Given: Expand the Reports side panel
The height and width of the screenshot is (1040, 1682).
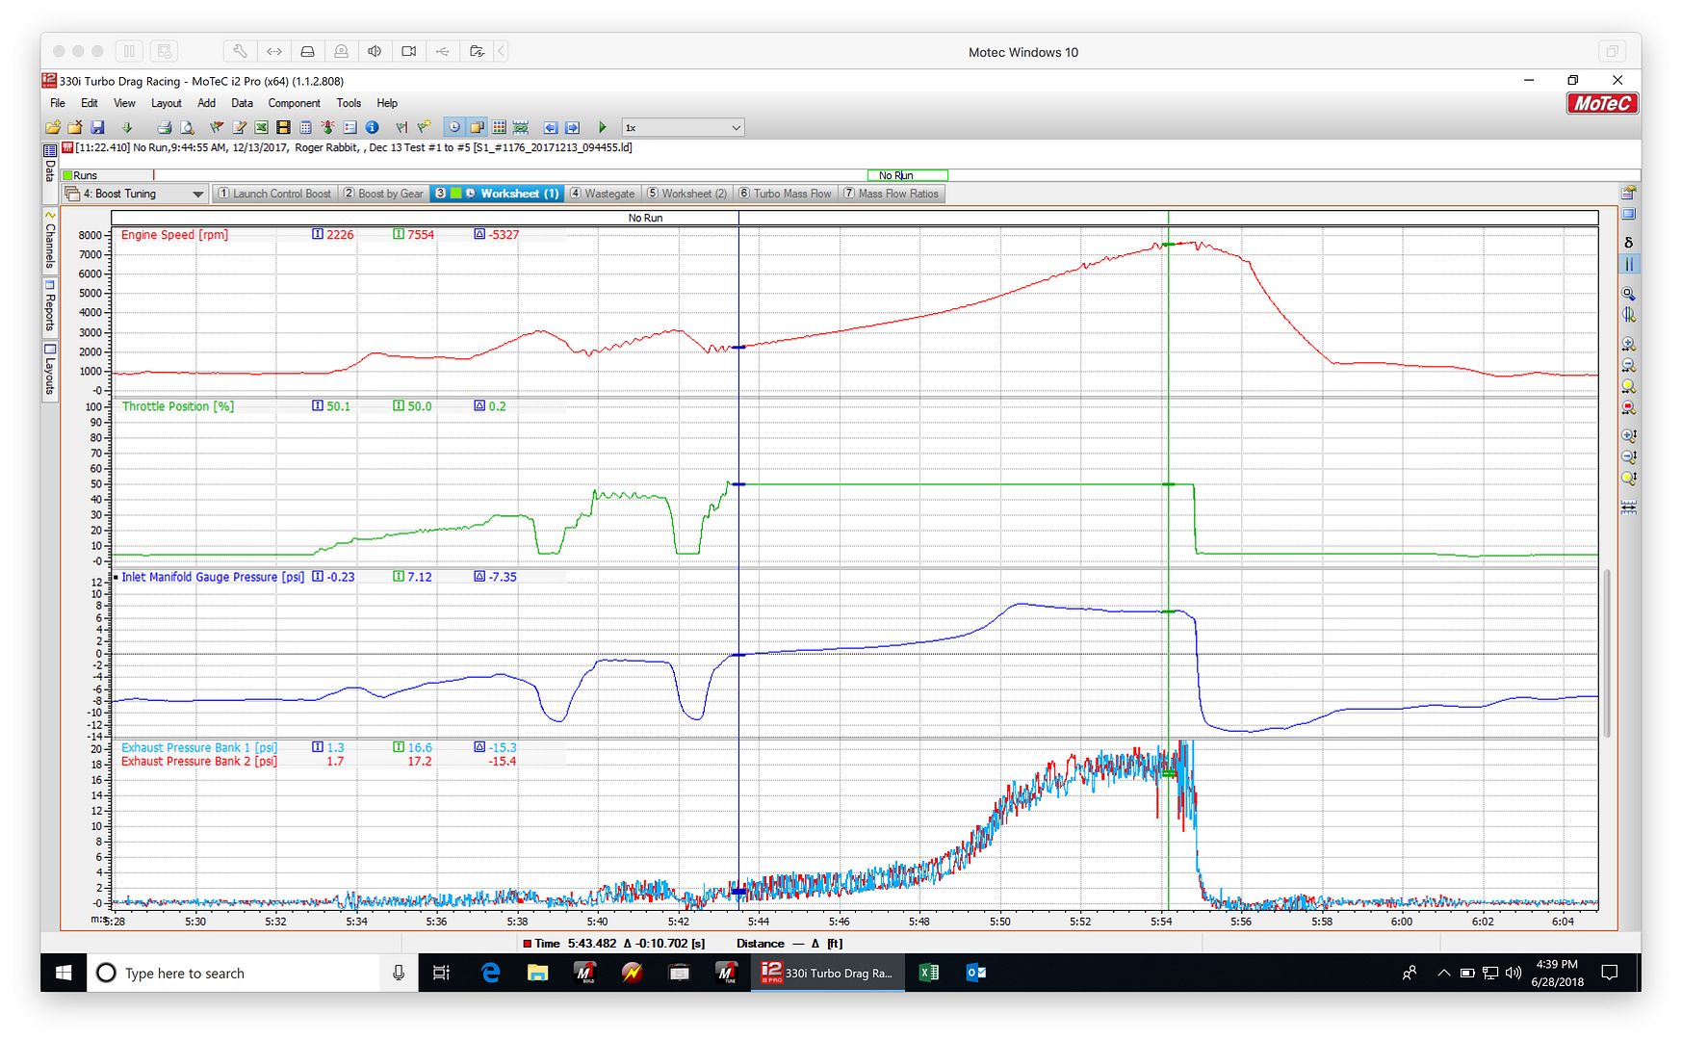Looking at the screenshot, I should [x=50, y=306].
